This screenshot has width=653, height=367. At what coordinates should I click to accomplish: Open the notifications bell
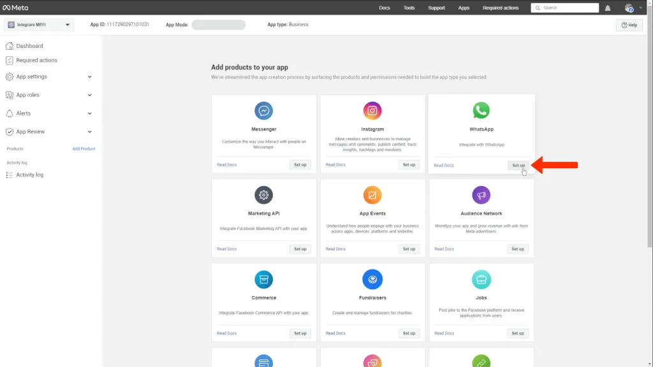click(x=608, y=8)
